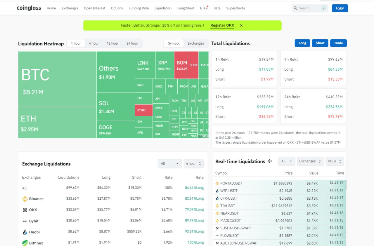Viewport: 374px width, 246px height.
Task: Open the All dropdown in Exchange Liquidations
Action: [169, 163]
